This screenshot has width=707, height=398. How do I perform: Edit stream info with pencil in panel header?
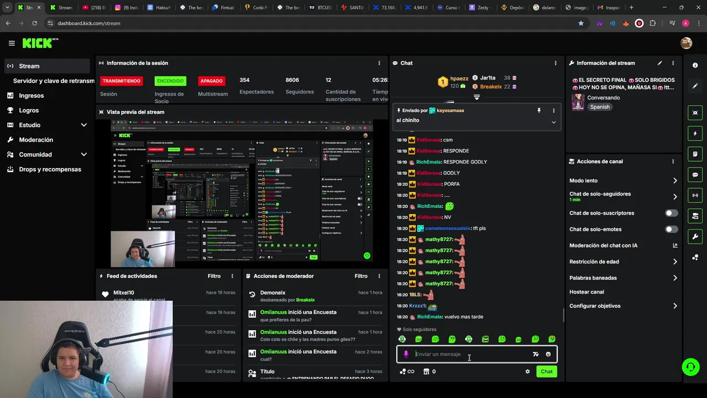[x=659, y=63]
